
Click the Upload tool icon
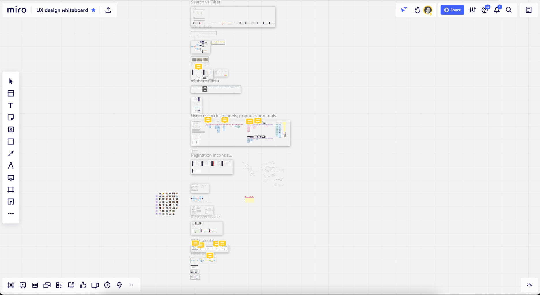coord(11,202)
